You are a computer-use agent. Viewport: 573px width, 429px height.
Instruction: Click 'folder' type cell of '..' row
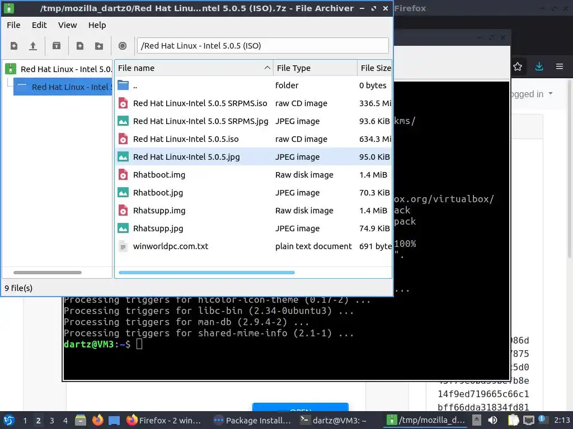(287, 85)
